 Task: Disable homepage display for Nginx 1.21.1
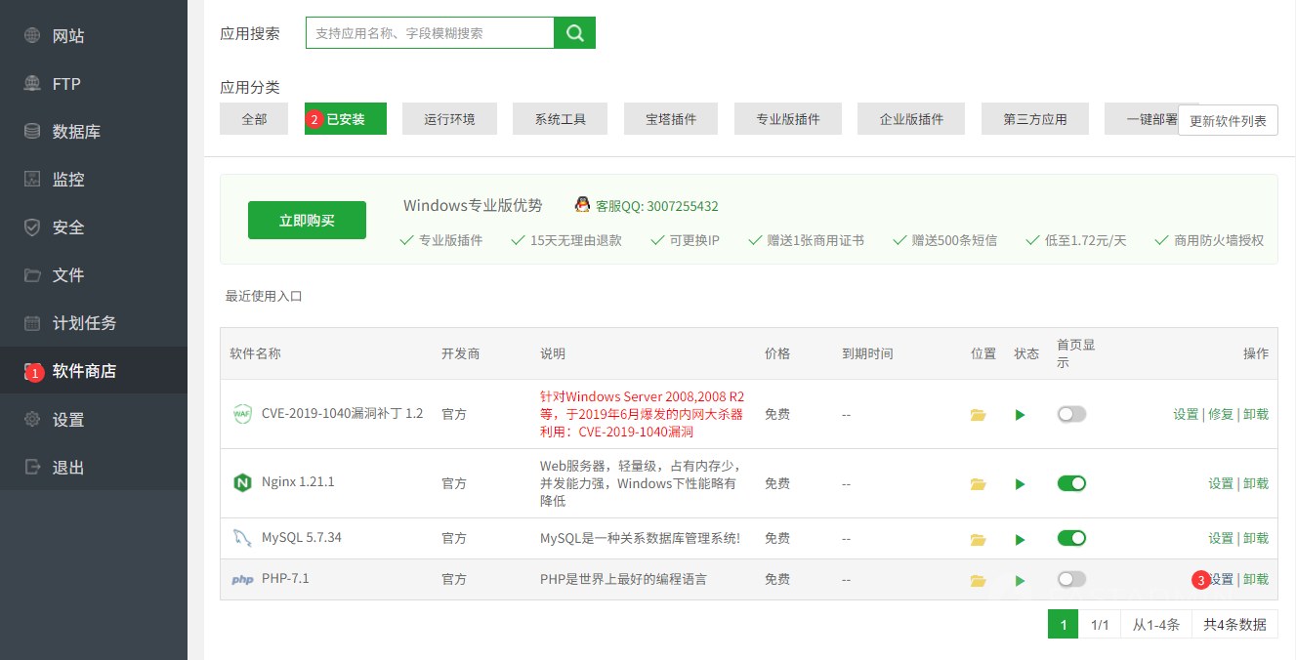[x=1071, y=483]
